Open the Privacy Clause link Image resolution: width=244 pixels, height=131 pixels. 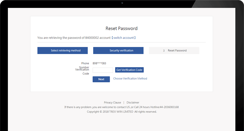(112, 102)
